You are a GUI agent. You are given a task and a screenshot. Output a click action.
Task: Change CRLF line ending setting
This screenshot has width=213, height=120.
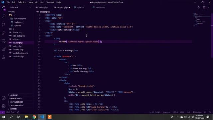pos(182,112)
